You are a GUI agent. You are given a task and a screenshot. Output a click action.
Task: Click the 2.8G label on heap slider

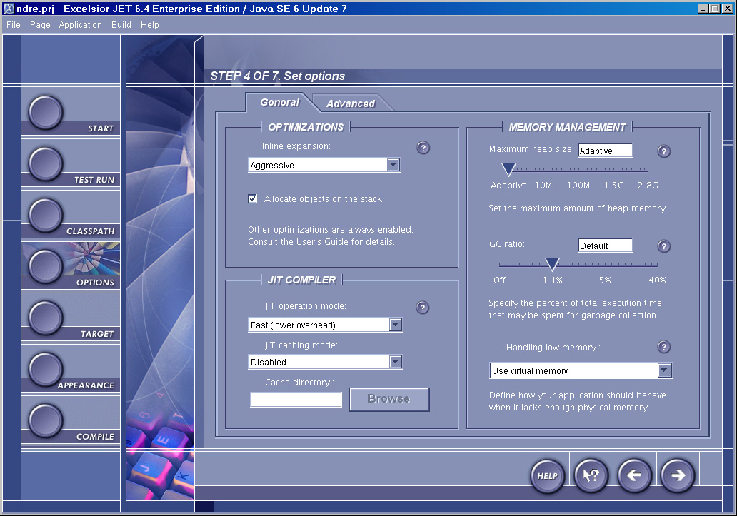coord(648,186)
